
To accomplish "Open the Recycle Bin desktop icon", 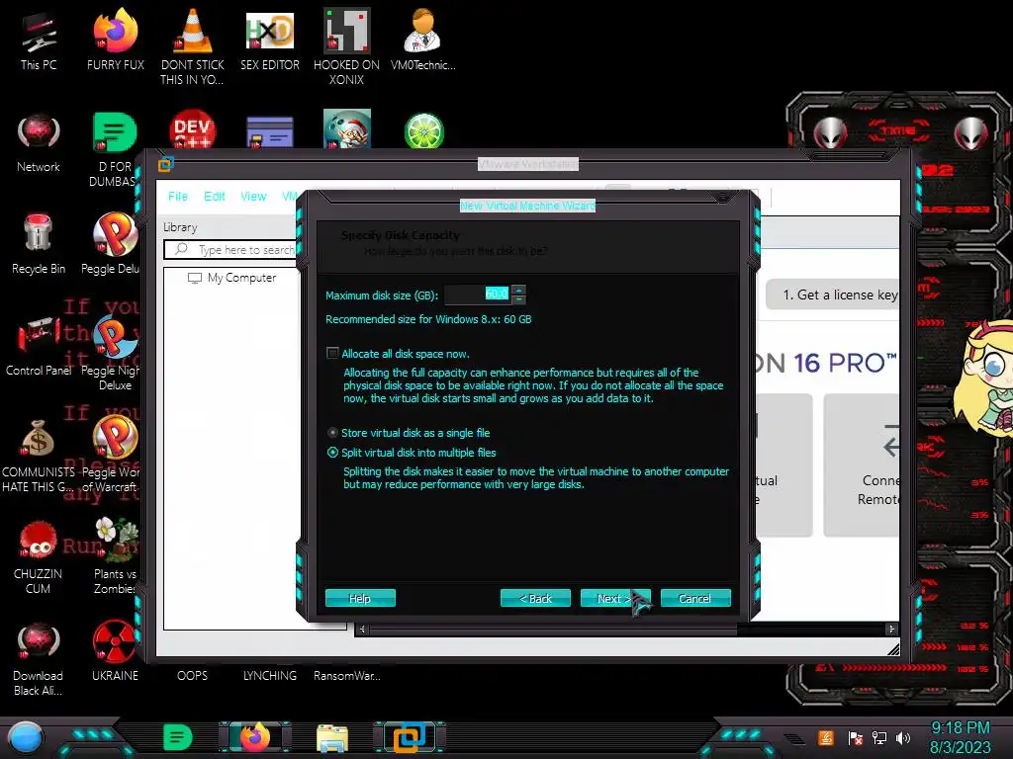I will [x=39, y=244].
